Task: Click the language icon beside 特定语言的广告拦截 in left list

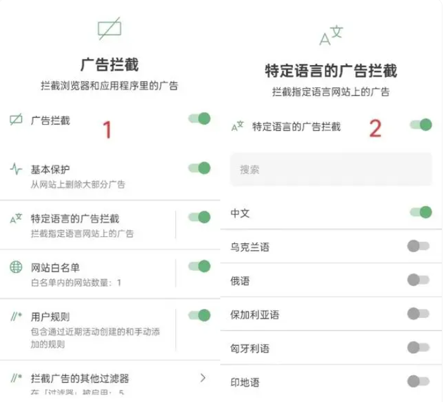Action: [16, 218]
